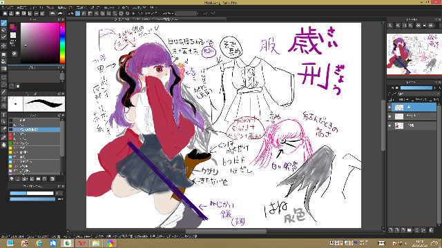Click first icon under brush list
This screenshot has height=248, width=442.
click(12, 178)
